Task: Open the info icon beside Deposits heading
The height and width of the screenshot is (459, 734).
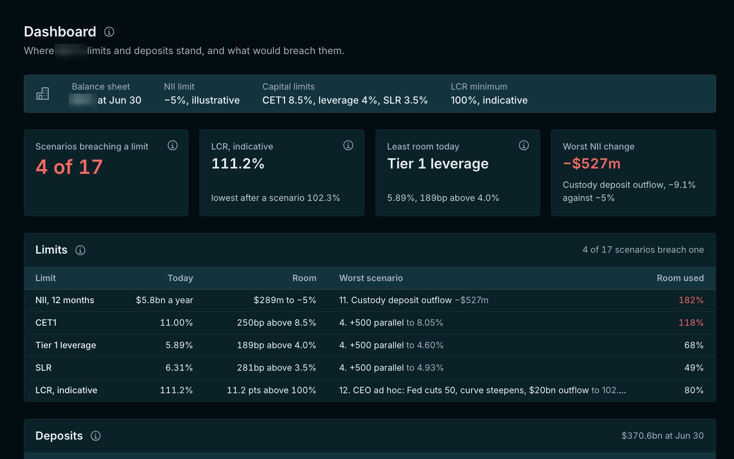Action: click(95, 436)
